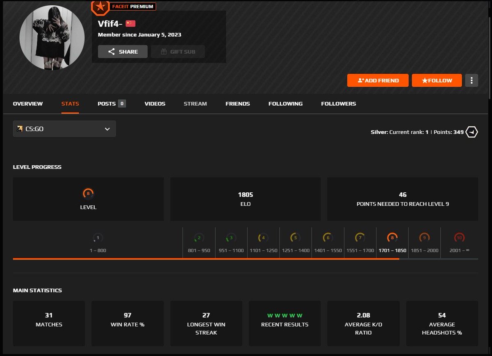
Task: Click the Silver rank hexagon badge icon
Action: click(x=472, y=132)
